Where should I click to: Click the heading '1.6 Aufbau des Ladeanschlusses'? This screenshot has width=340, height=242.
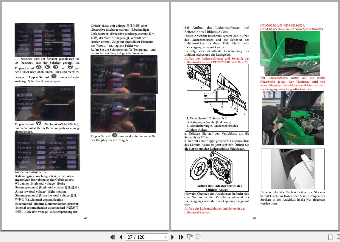[x=217, y=30]
